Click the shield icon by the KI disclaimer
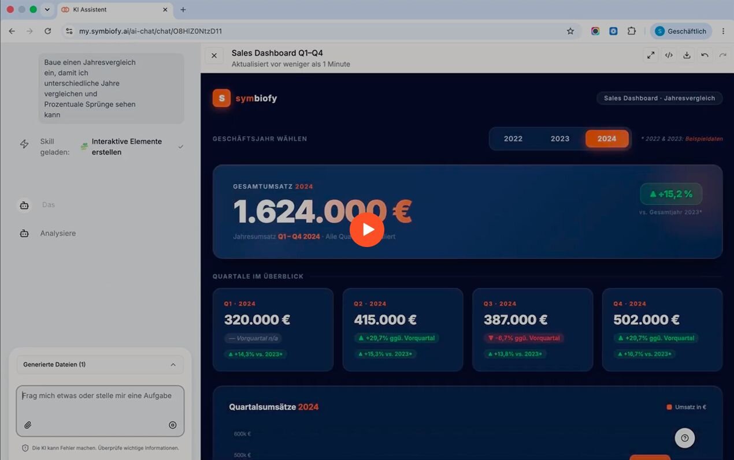The image size is (734, 460). [25, 448]
